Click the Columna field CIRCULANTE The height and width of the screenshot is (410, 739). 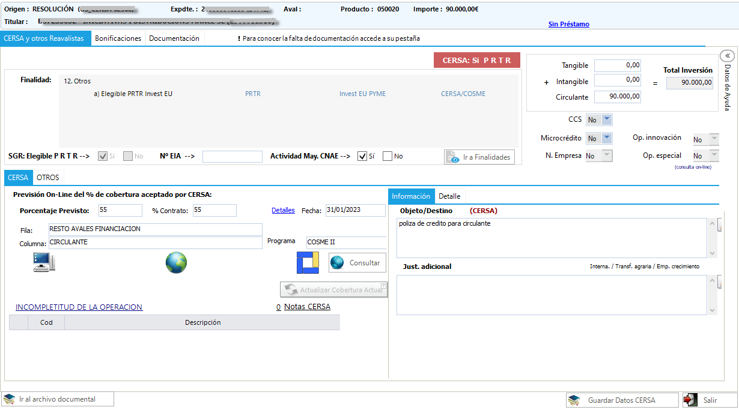point(155,243)
